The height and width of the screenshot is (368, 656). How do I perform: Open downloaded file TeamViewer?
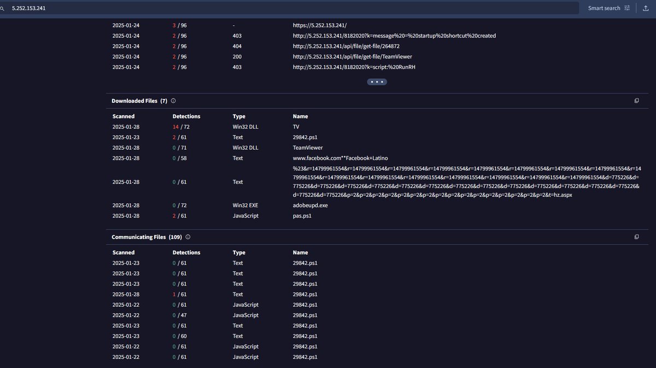[x=308, y=148]
